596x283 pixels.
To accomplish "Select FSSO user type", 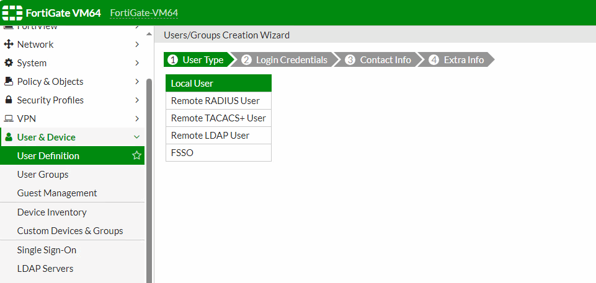I will 218,153.
